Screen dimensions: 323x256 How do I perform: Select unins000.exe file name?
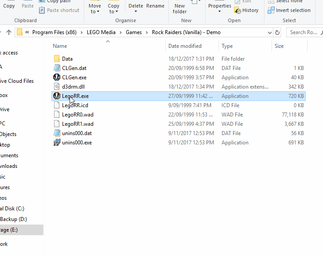click(x=77, y=143)
